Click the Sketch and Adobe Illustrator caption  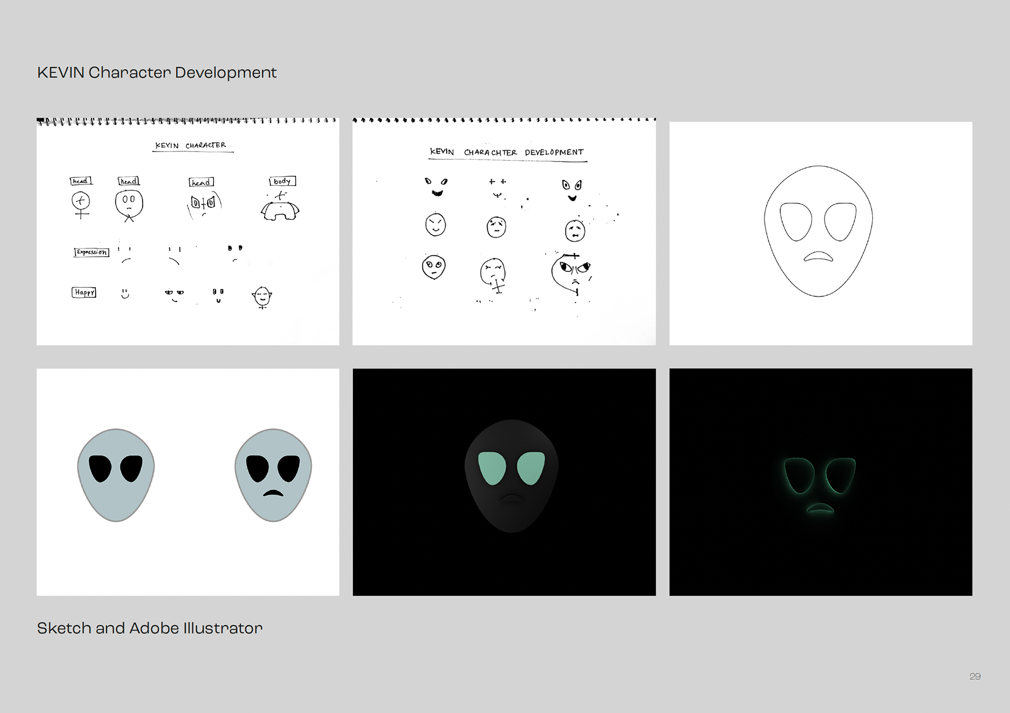[149, 628]
